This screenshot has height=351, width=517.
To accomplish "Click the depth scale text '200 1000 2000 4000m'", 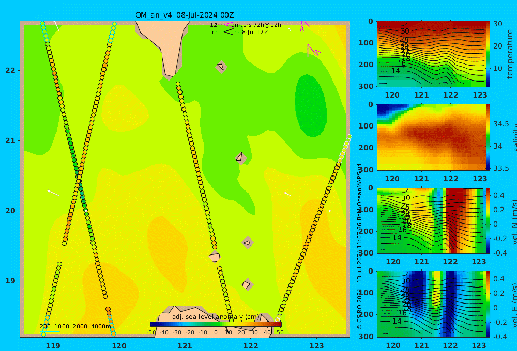I will 75,326.
